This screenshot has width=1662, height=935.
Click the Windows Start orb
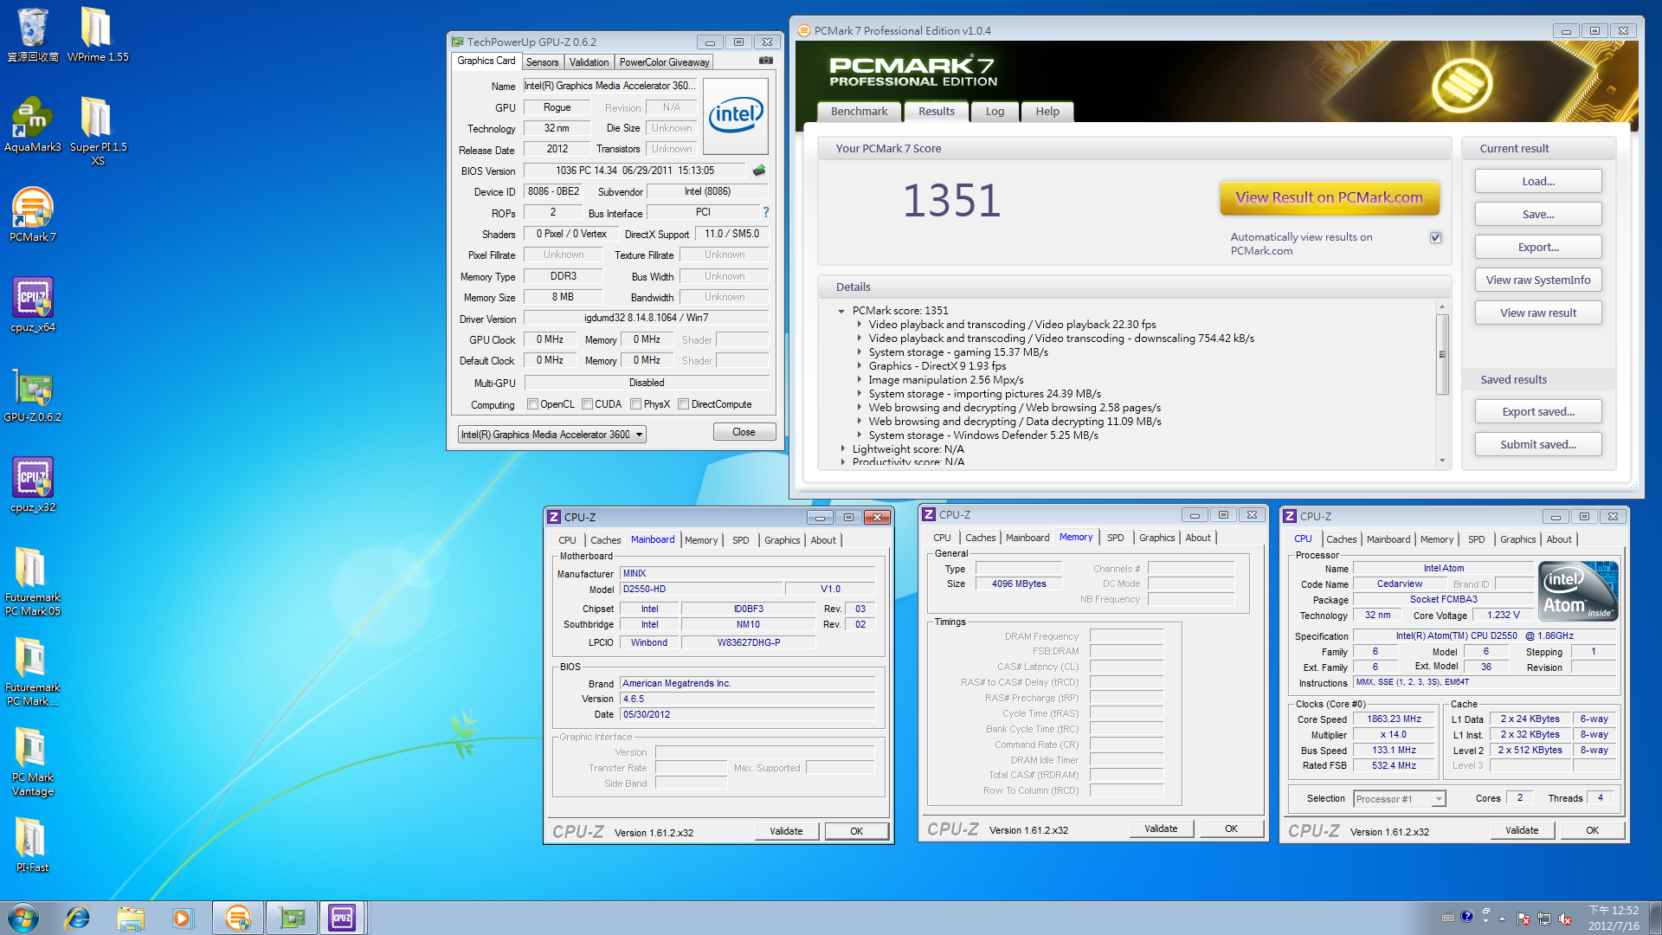(x=23, y=918)
